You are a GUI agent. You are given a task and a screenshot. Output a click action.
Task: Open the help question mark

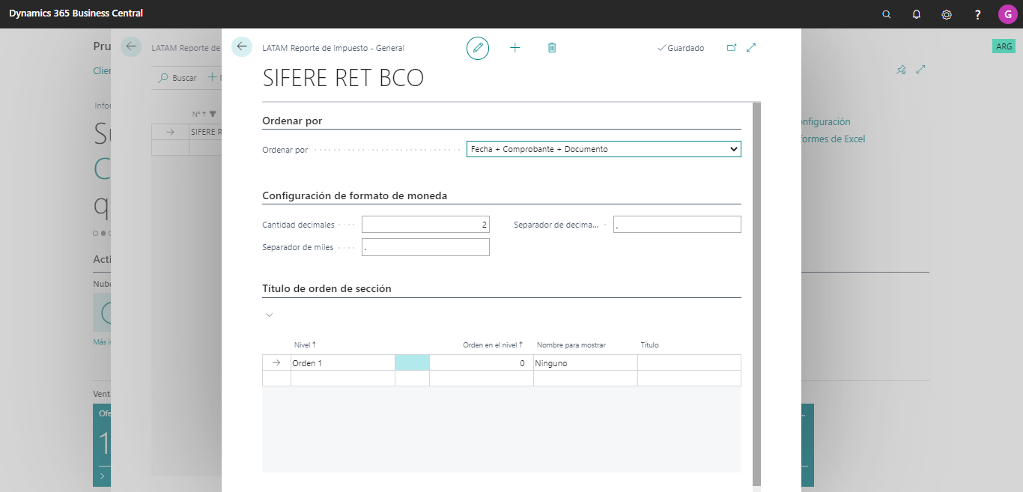click(977, 14)
